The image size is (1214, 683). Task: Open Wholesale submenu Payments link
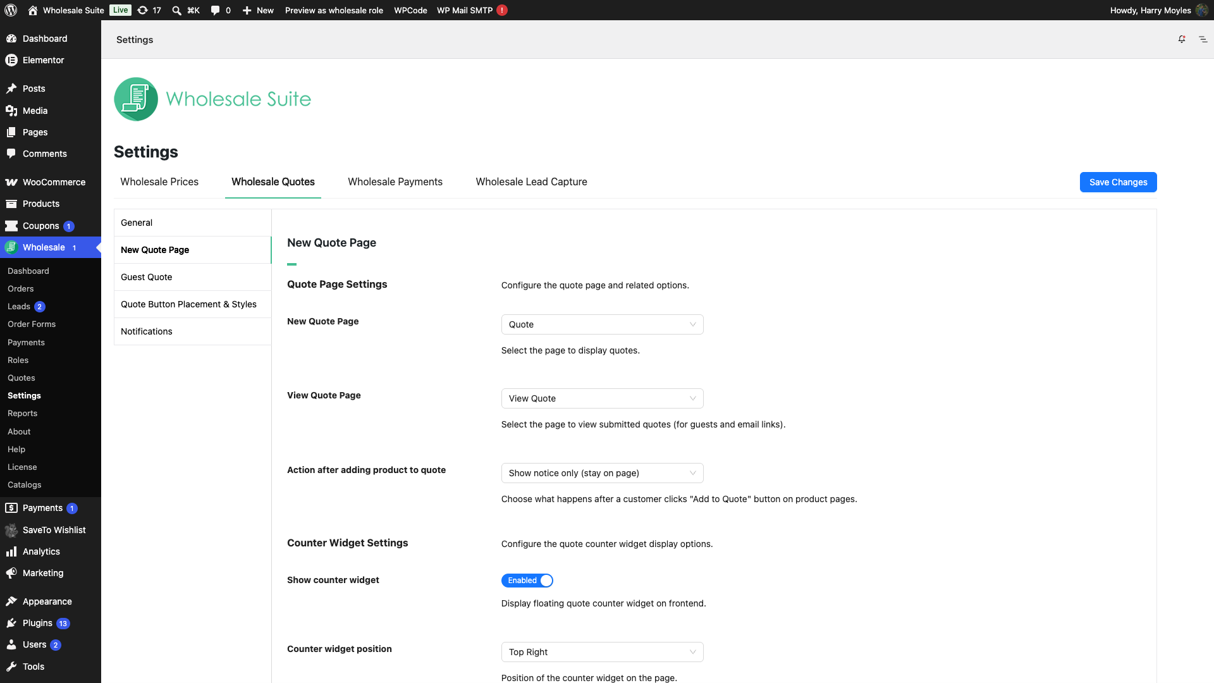pos(27,342)
